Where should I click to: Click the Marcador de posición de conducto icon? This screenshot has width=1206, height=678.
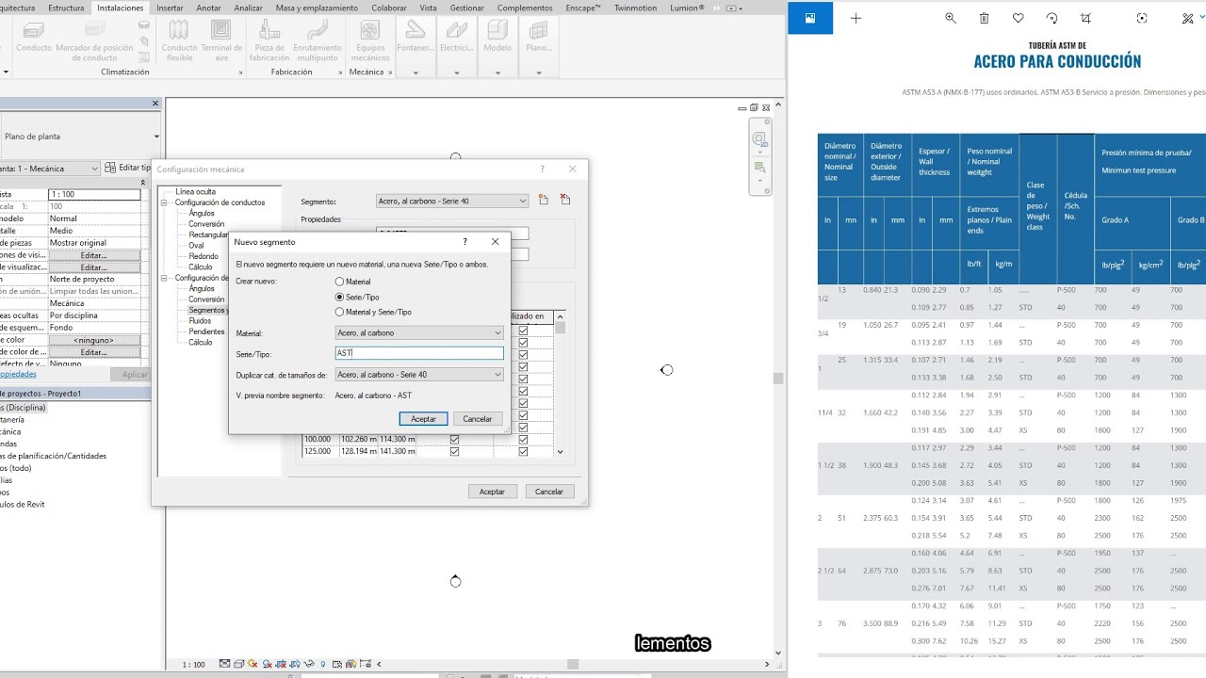click(94, 30)
